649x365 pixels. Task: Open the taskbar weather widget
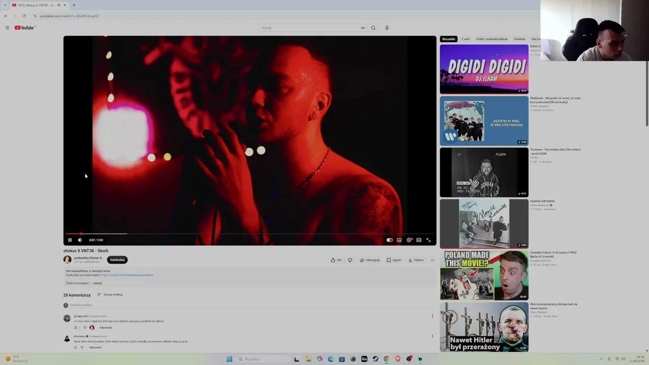click(x=16, y=359)
